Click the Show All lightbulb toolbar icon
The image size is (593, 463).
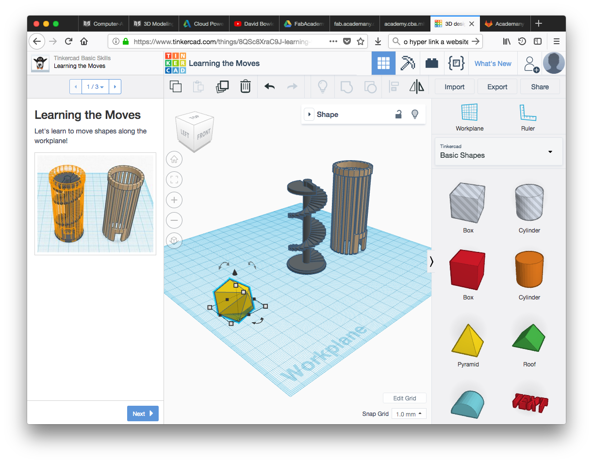(x=322, y=87)
